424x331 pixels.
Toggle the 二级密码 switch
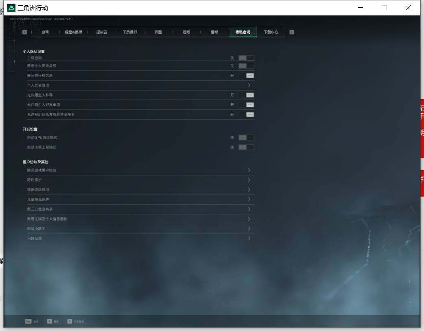click(246, 58)
